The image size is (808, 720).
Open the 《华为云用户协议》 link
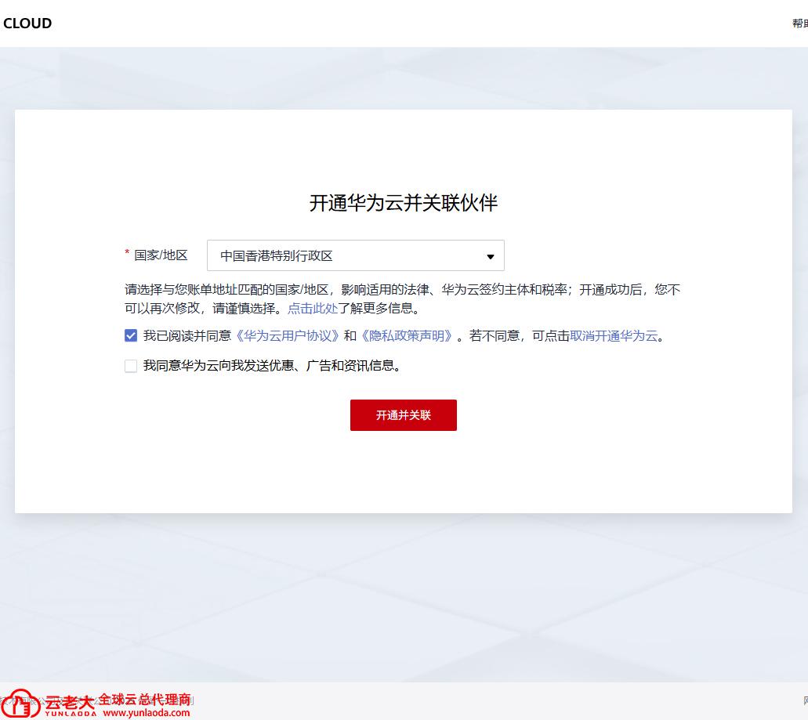pos(288,336)
